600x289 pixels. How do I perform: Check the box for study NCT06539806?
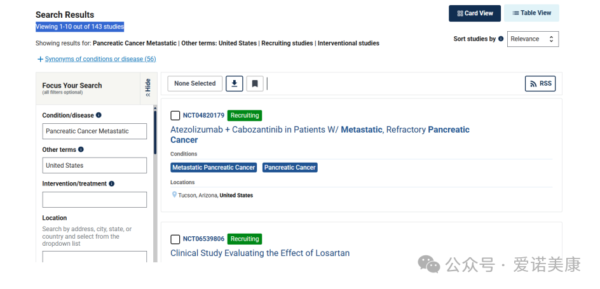point(175,239)
